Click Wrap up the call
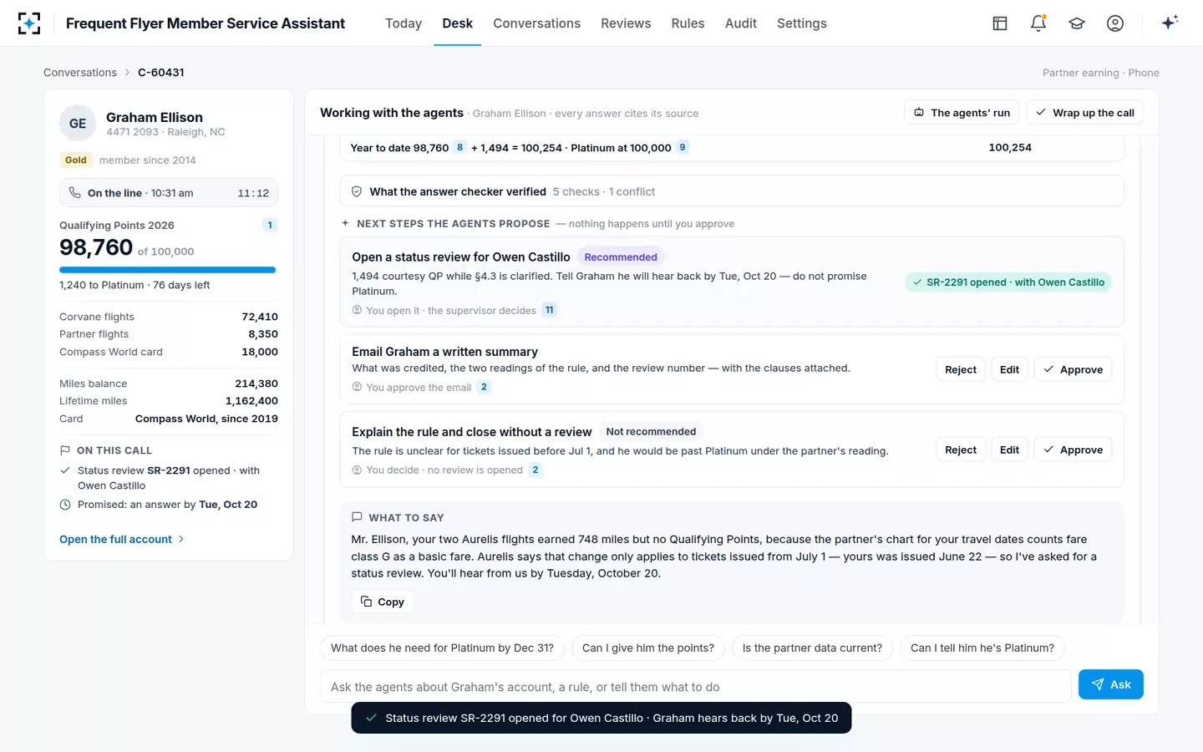The height and width of the screenshot is (752, 1203). [1084, 113]
